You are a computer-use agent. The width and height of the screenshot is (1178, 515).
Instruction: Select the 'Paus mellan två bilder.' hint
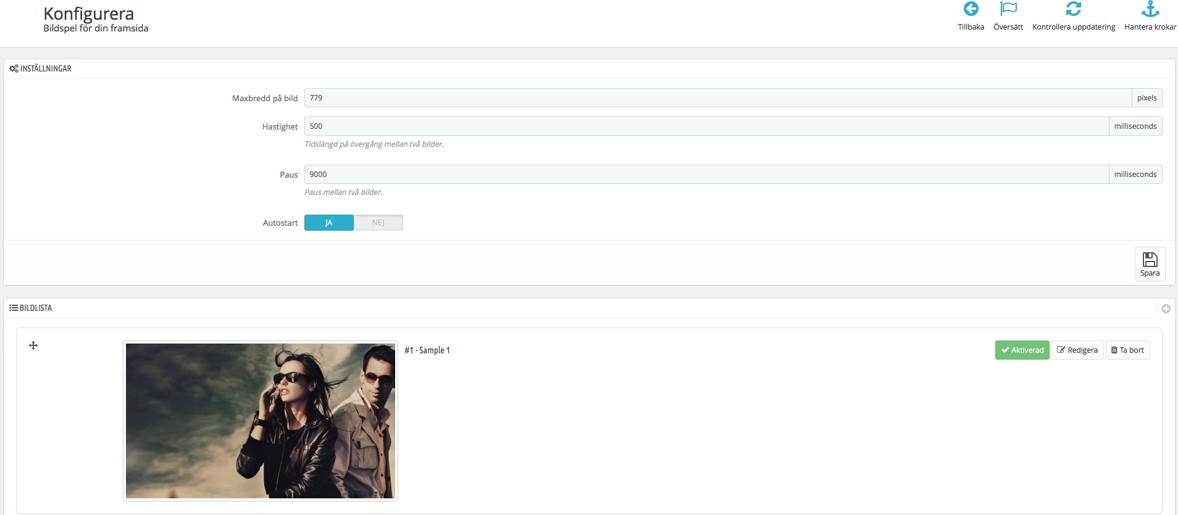coord(343,192)
